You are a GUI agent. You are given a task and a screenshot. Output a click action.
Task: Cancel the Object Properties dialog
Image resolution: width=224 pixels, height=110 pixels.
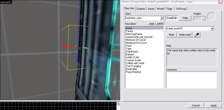click(195, 106)
